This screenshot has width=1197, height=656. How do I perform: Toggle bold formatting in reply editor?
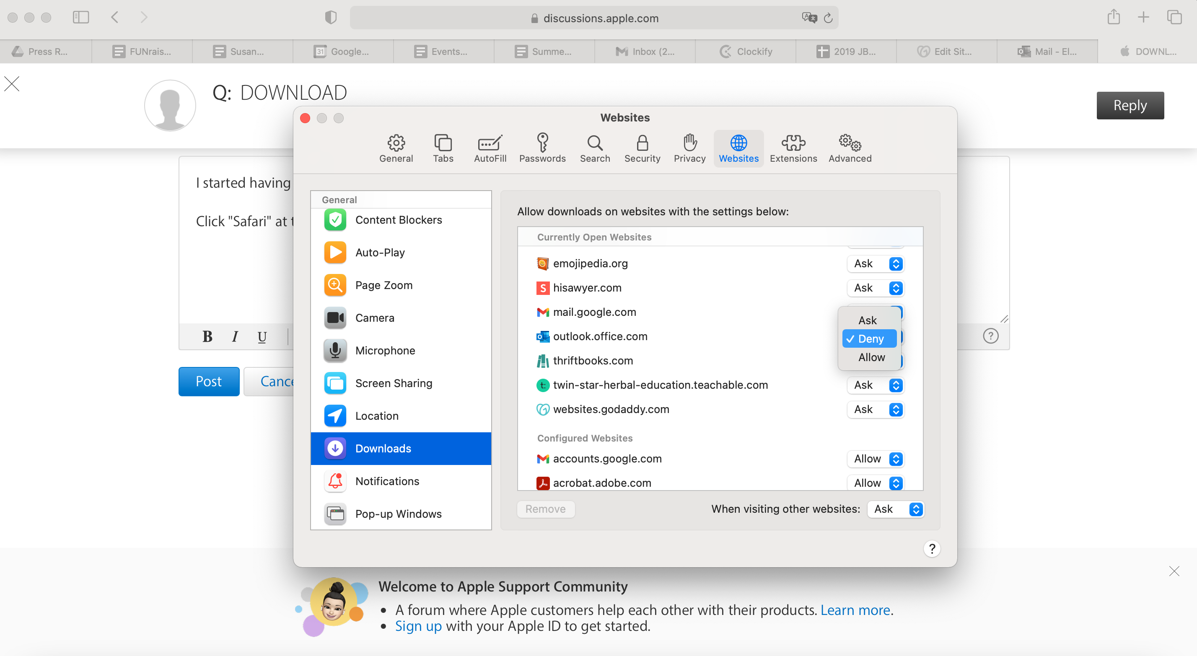(x=207, y=336)
